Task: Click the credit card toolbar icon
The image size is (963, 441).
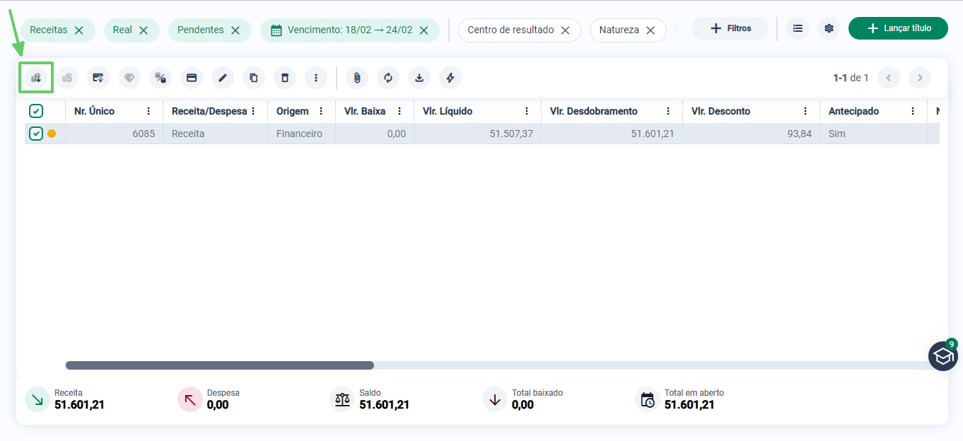Action: [192, 78]
